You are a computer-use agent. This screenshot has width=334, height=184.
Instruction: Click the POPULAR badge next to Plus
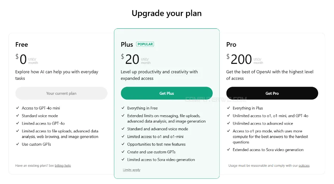coord(145,44)
